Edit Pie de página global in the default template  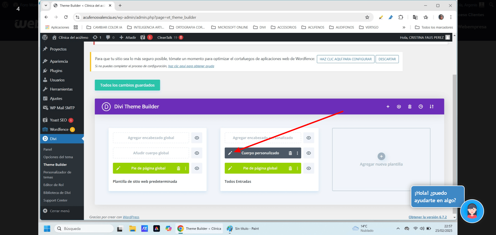(118, 168)
